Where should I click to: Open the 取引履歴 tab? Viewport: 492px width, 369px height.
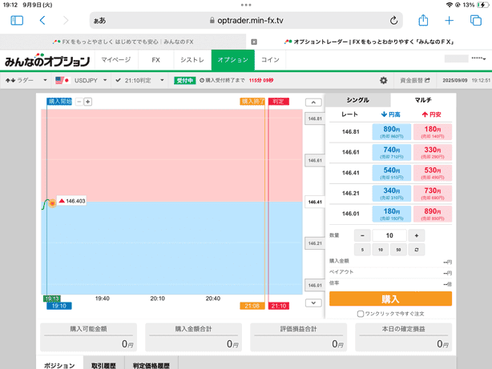click(103, 365)
